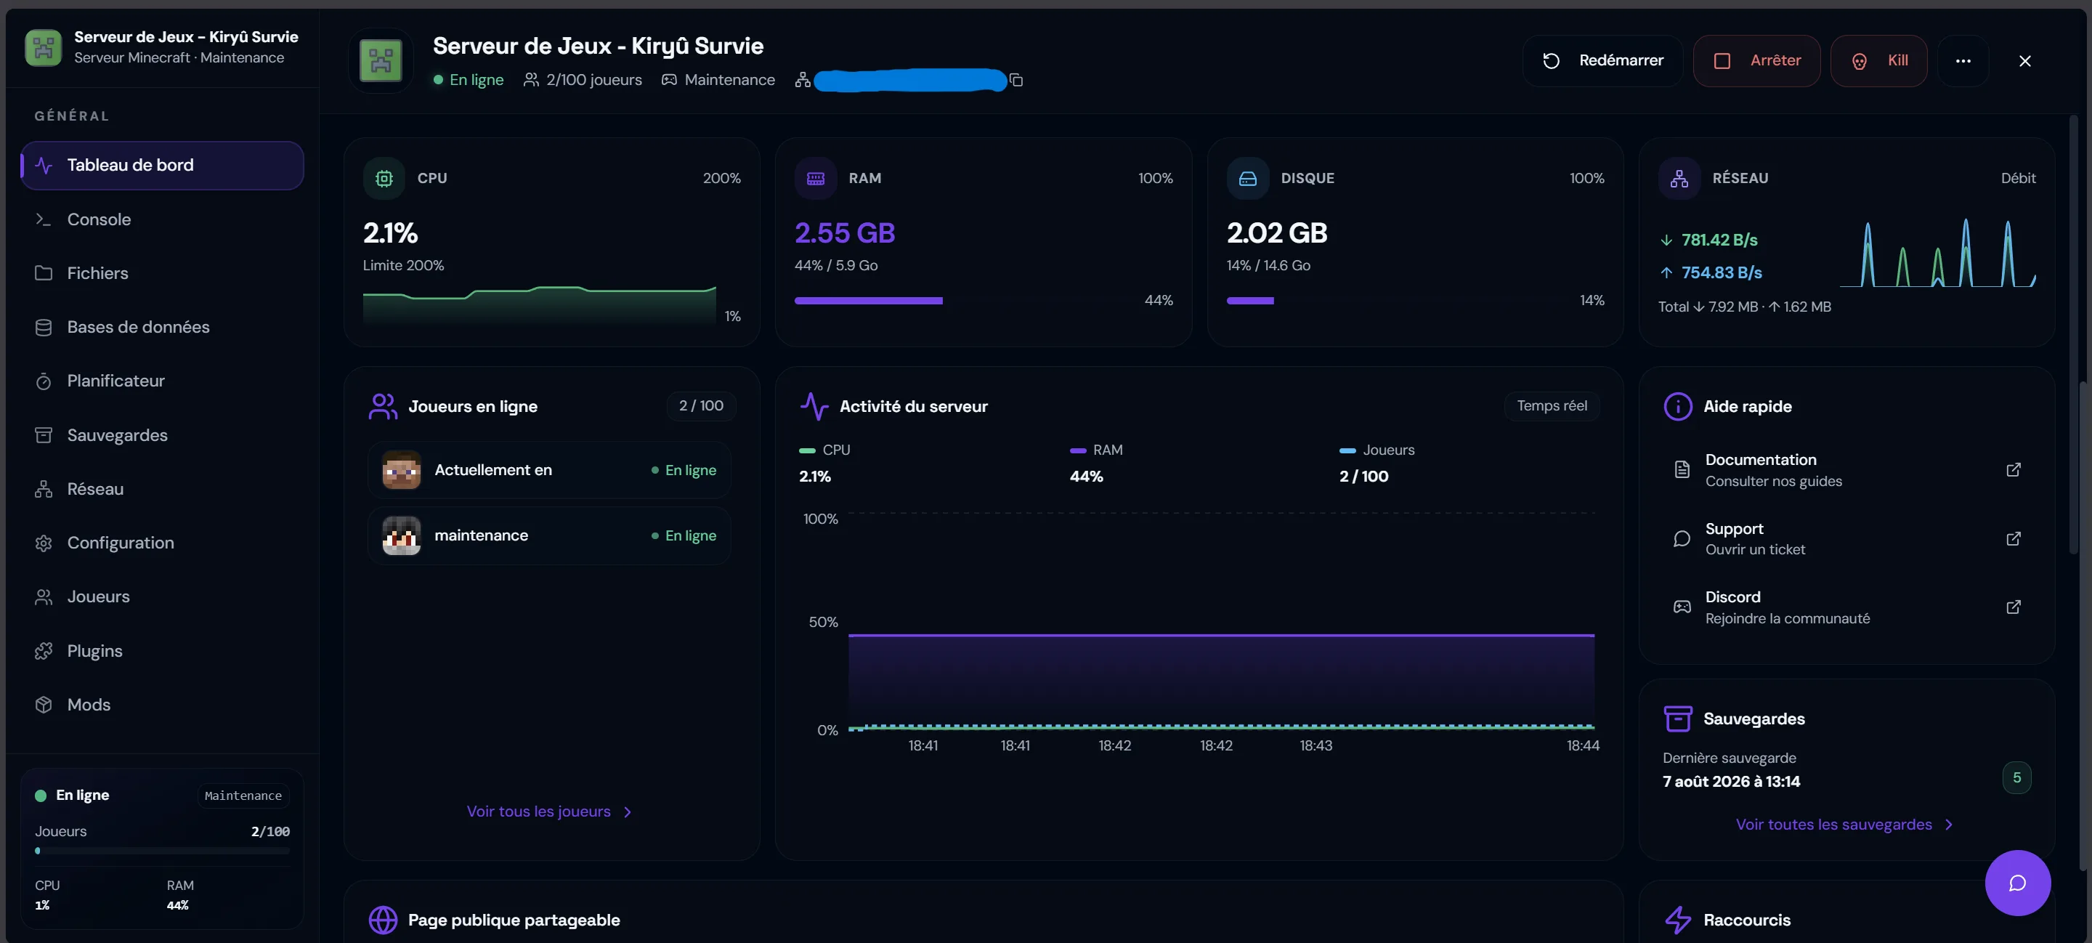The image size is (2092, 943).
Task: Click the chevron after Voir tous les joueurs
Action: pyautogui.click(x=627, y=812)
